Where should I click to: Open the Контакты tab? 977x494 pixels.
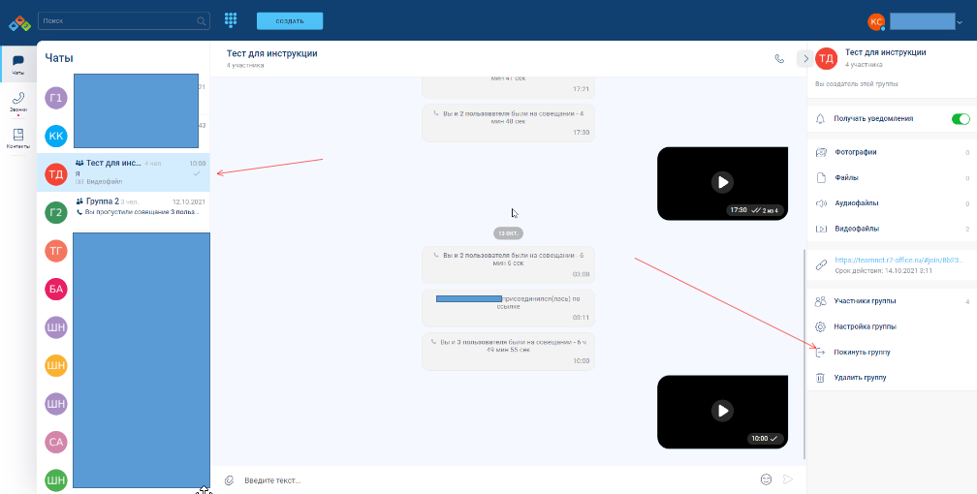click(17, 139)
